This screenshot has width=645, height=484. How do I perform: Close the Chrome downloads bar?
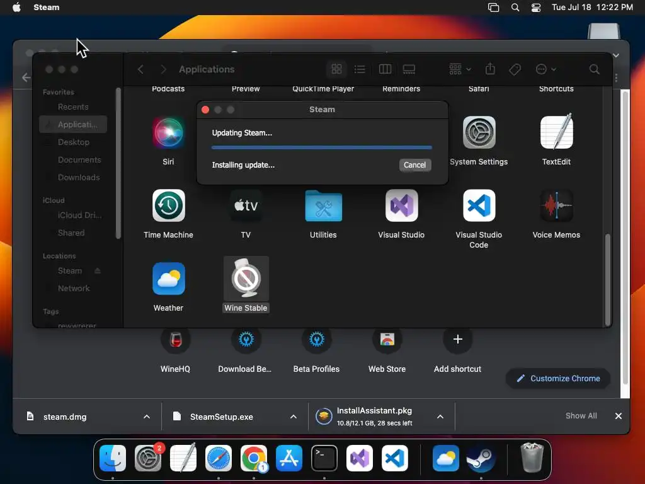pyautogui.click(x=619, y=416)
